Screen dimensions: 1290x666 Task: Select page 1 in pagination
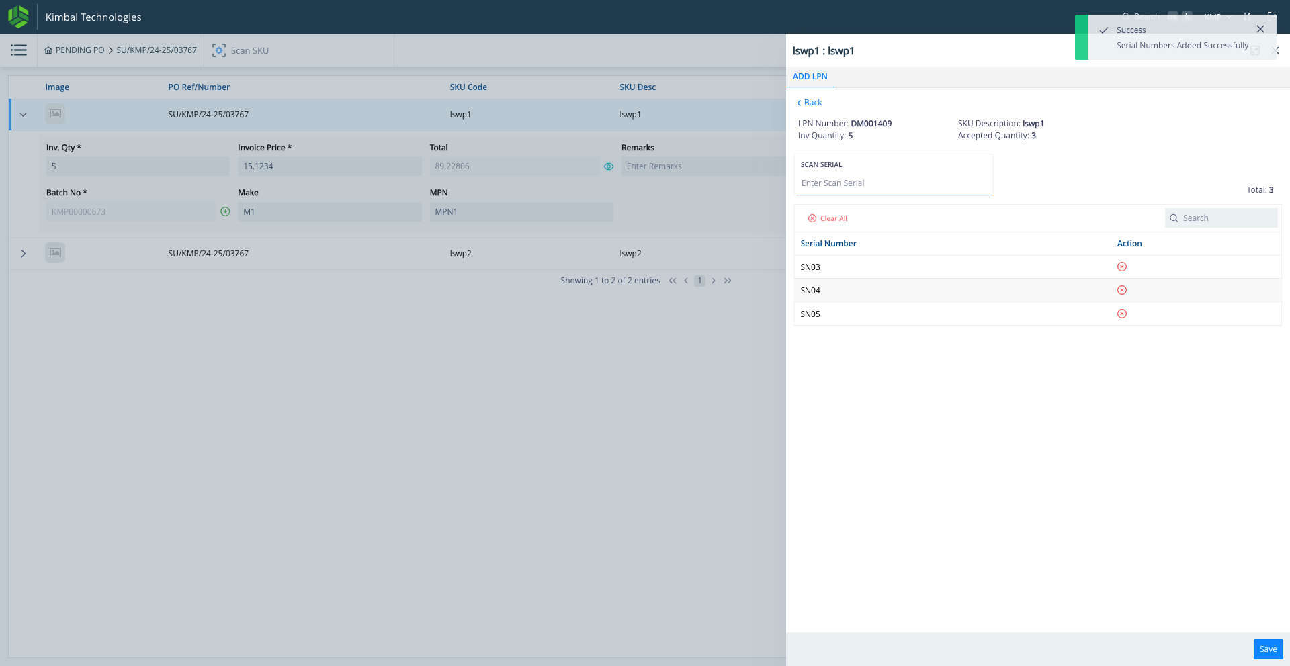(699, 281)
